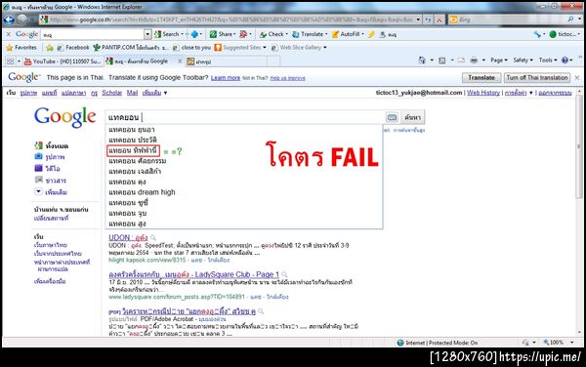The height and width of the screenshot is (367, 586).
Task: Select the News filter in the Google sidebar
Action: [51, 181]
